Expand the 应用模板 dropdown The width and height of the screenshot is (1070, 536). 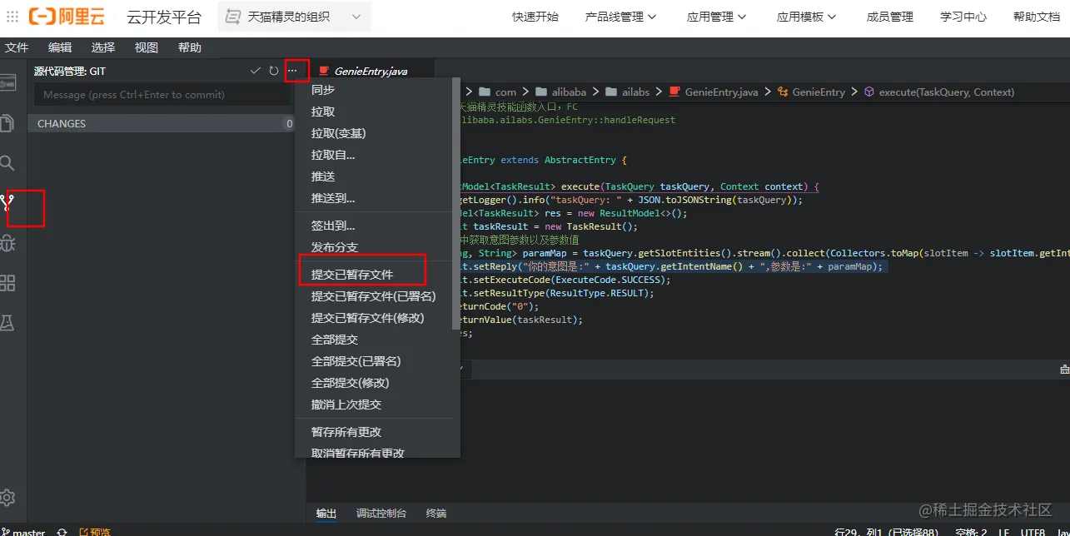coord(806,17)
